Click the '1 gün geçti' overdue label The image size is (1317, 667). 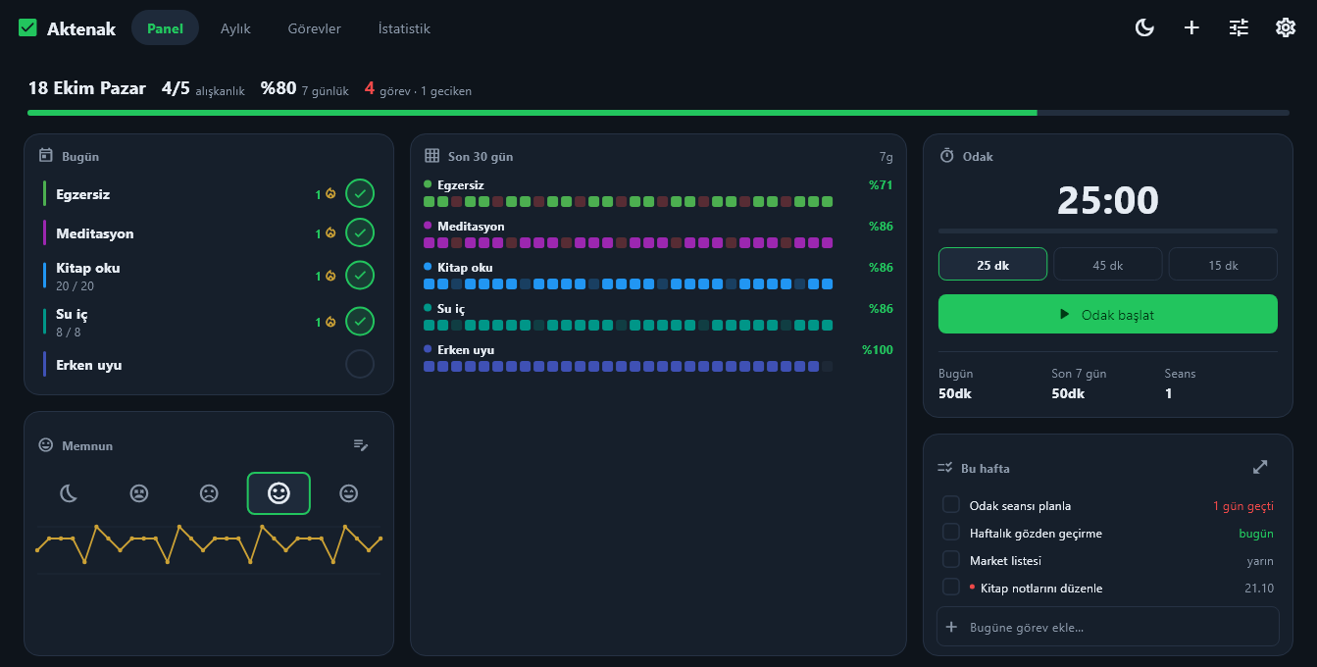click(x=1242, y=506)
